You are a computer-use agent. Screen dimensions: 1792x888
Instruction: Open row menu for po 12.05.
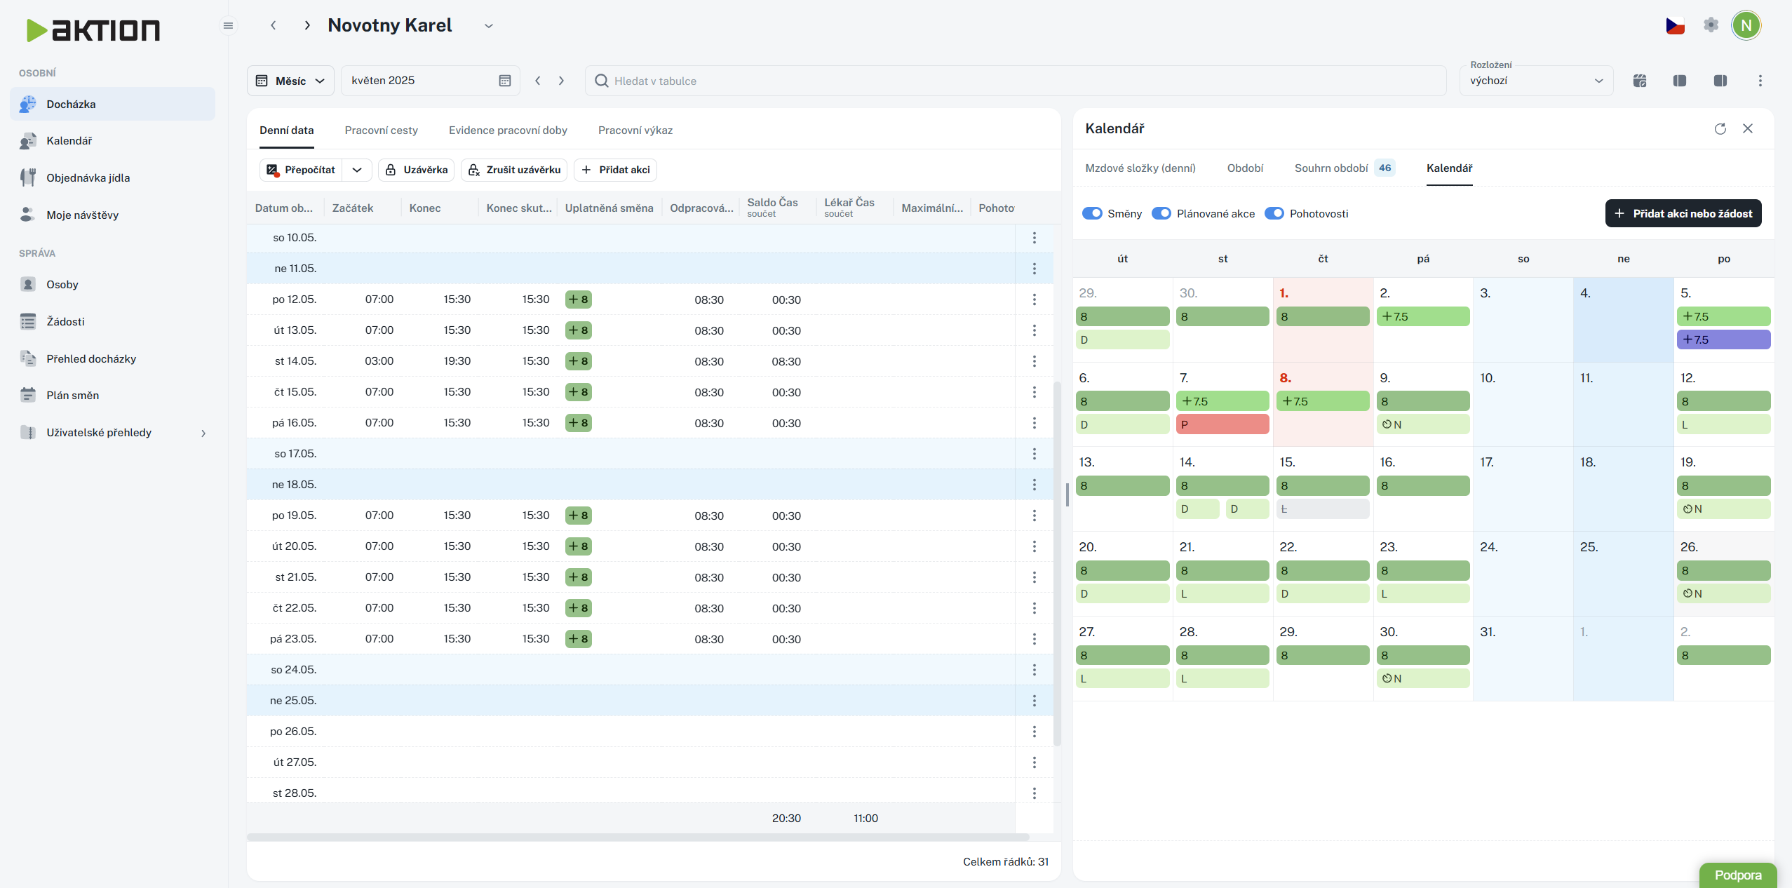click(1034, 300)
